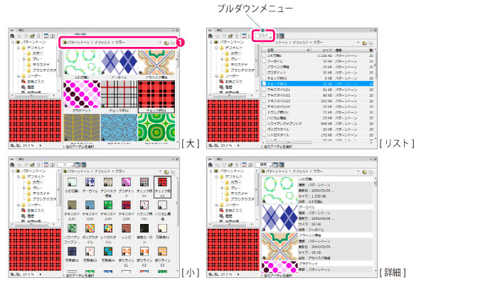The image size is (495, 283).
Task: Select アーガイル row in [リスト] window
Action: pyautogui.click(x=317, y=61)
